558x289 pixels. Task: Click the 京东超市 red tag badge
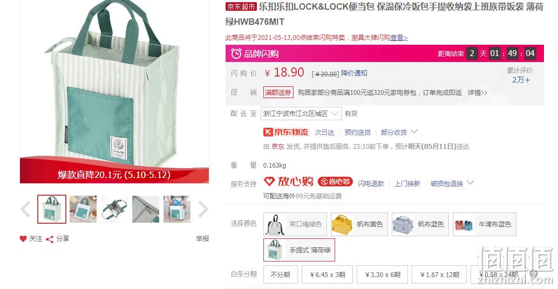pyautogui.click(x=241, y=6)
